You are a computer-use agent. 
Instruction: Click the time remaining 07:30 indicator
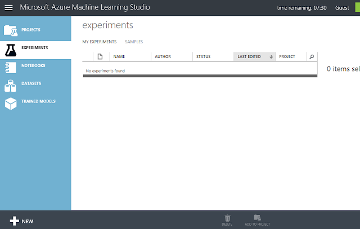[x=301, y=8]
